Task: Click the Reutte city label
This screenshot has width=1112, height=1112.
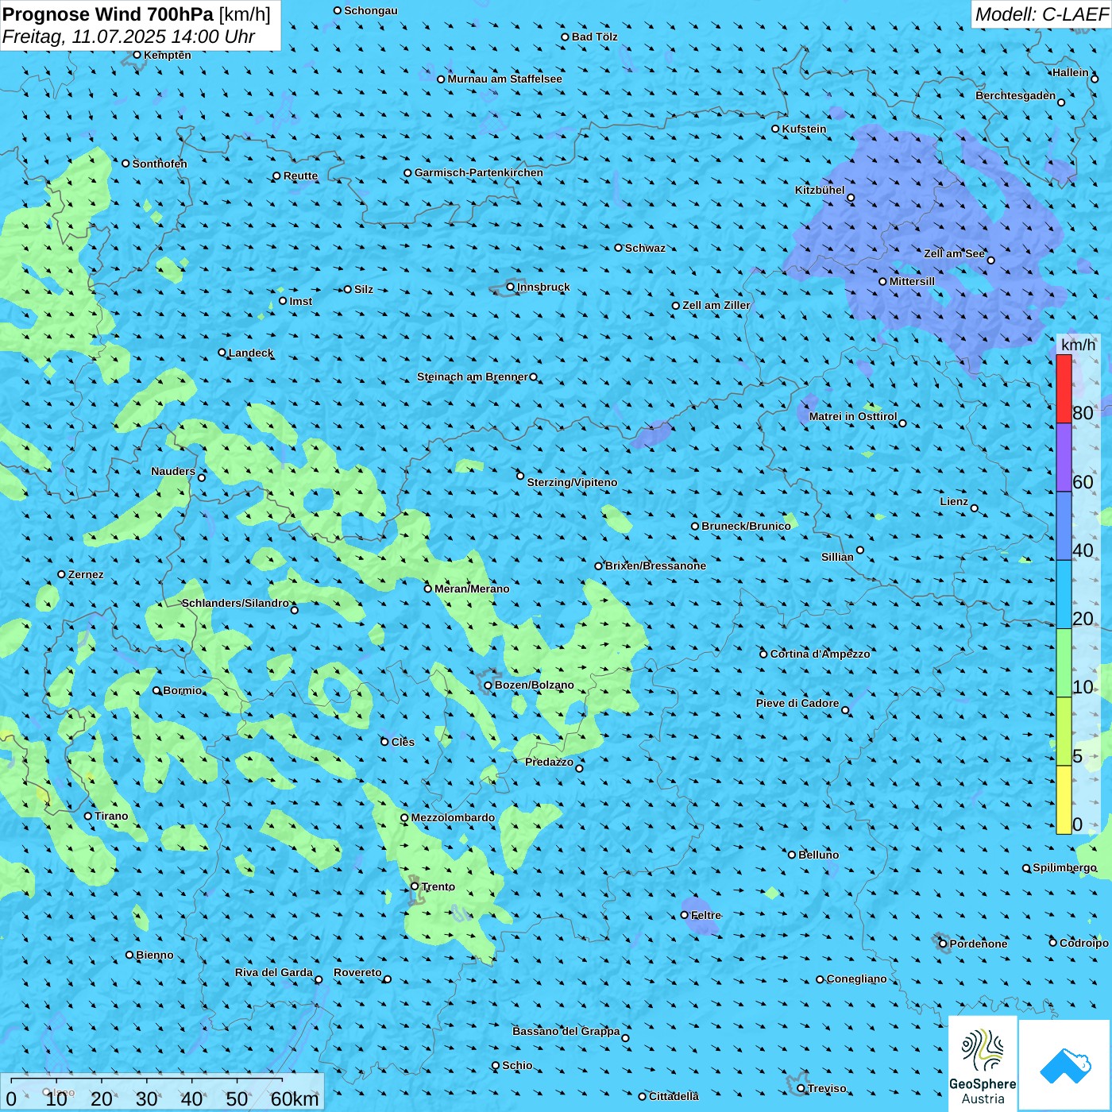Action: pyautogui.click(x=300, y=176)
